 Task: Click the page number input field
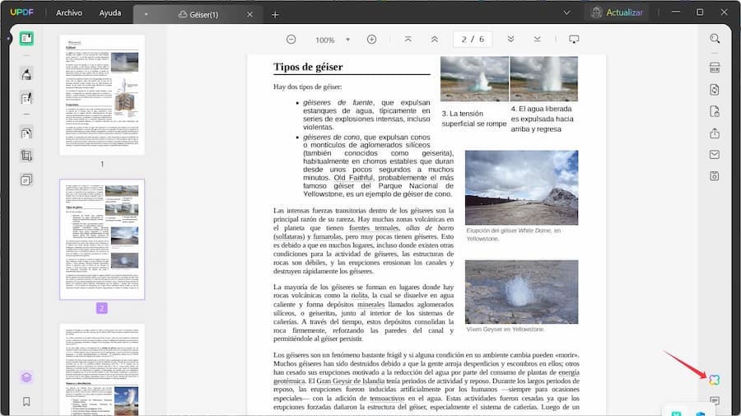pos(473,40)
